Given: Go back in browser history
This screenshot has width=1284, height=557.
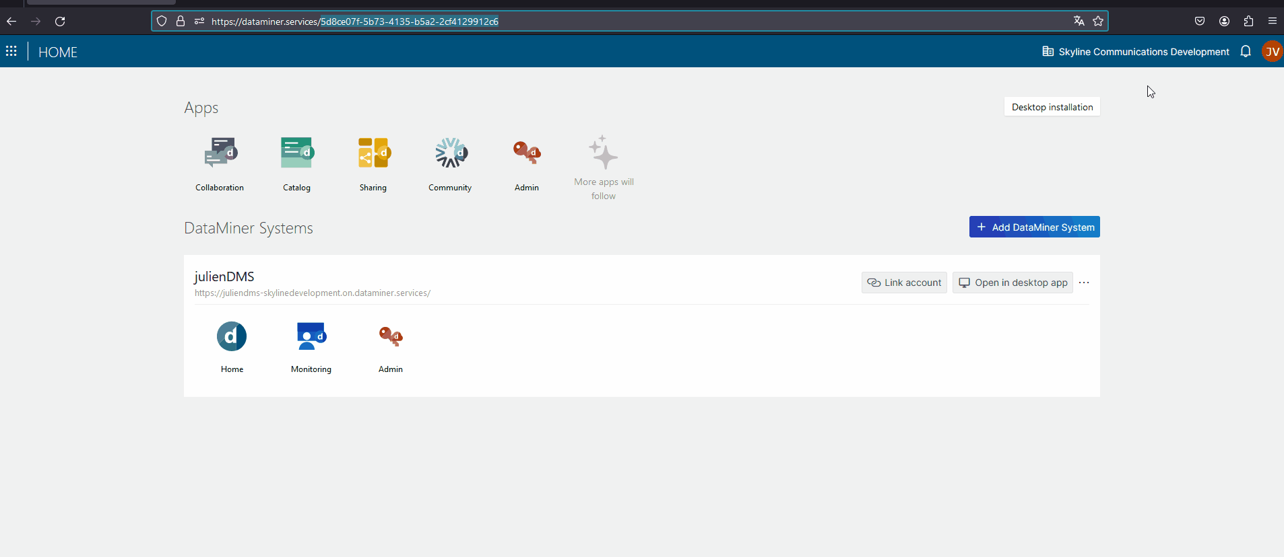Looking at the screenshot, I should click(x=11, y=22).
